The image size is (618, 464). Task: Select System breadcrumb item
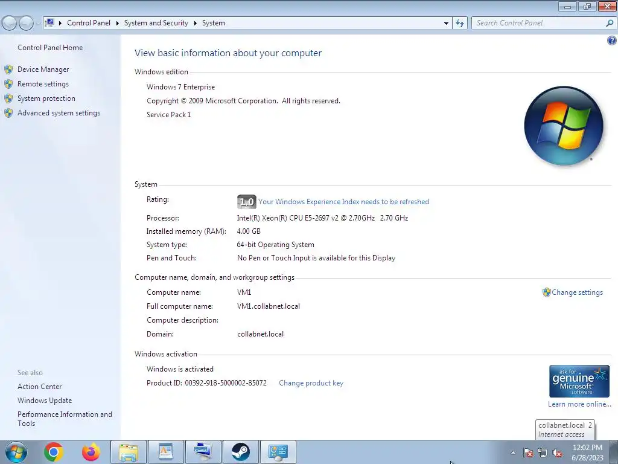click(x=214, y=23)
